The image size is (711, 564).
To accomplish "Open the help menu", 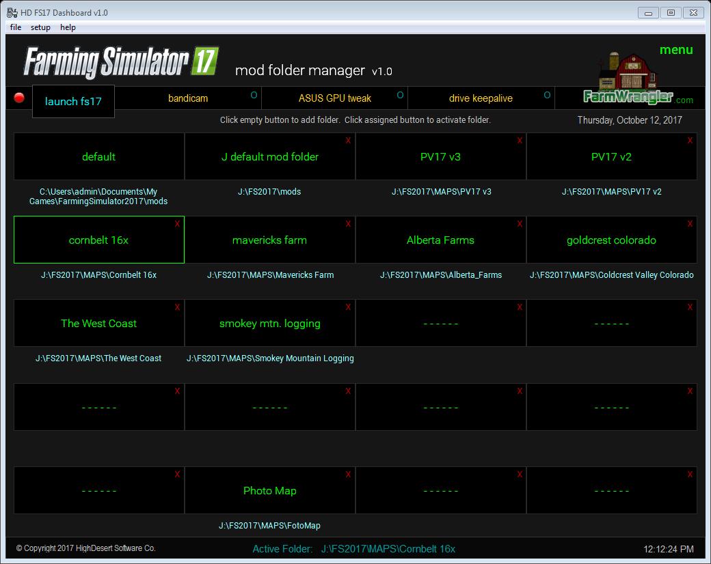I will [x=68, y=27].
